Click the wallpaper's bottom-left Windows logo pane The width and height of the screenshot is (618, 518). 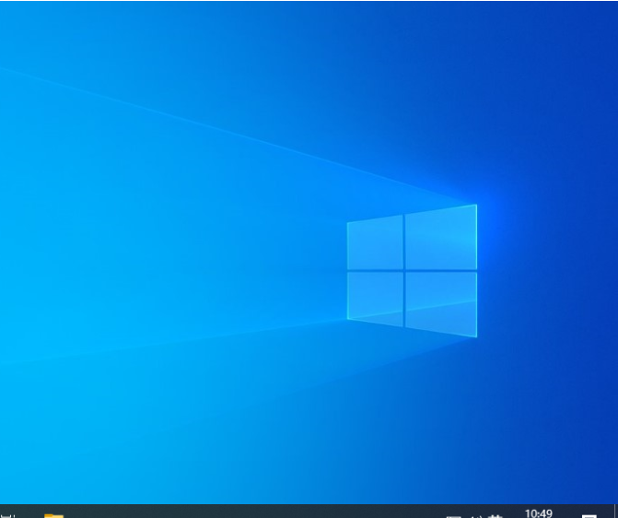click(x=375, y=297)
